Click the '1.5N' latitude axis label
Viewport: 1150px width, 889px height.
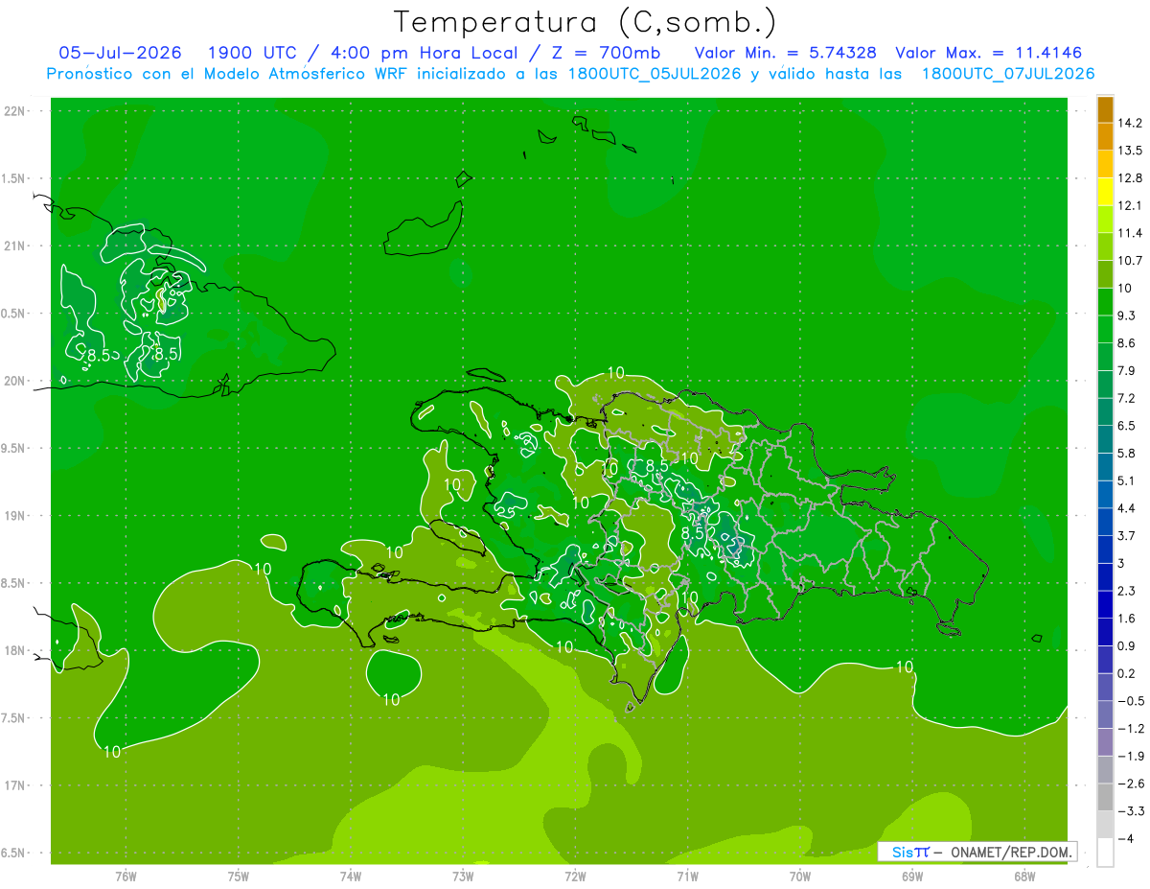coord(14,178)
